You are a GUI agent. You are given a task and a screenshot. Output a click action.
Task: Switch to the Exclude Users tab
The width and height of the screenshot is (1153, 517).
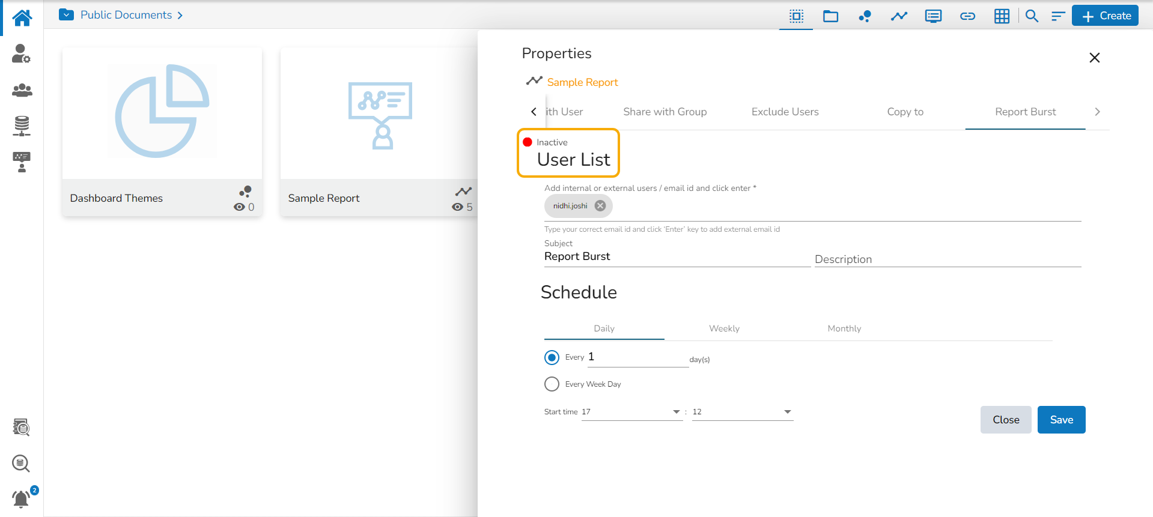pos(785,112)
